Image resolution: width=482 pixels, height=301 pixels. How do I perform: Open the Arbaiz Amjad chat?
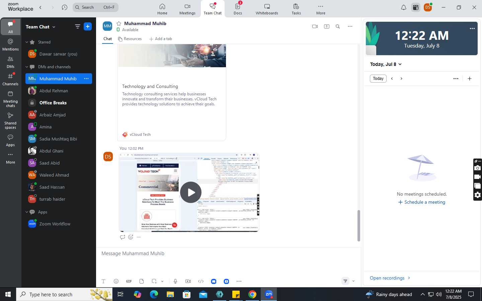point(59,115)
